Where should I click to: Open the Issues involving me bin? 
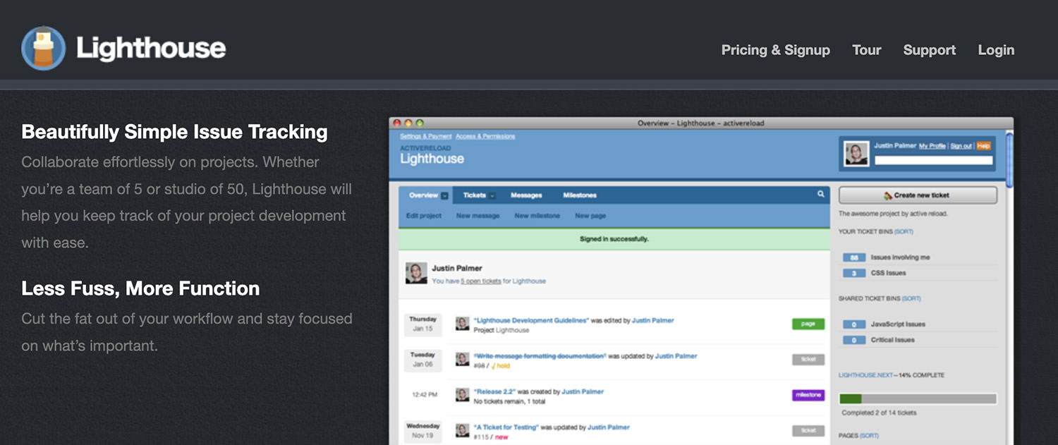[900, 257]
